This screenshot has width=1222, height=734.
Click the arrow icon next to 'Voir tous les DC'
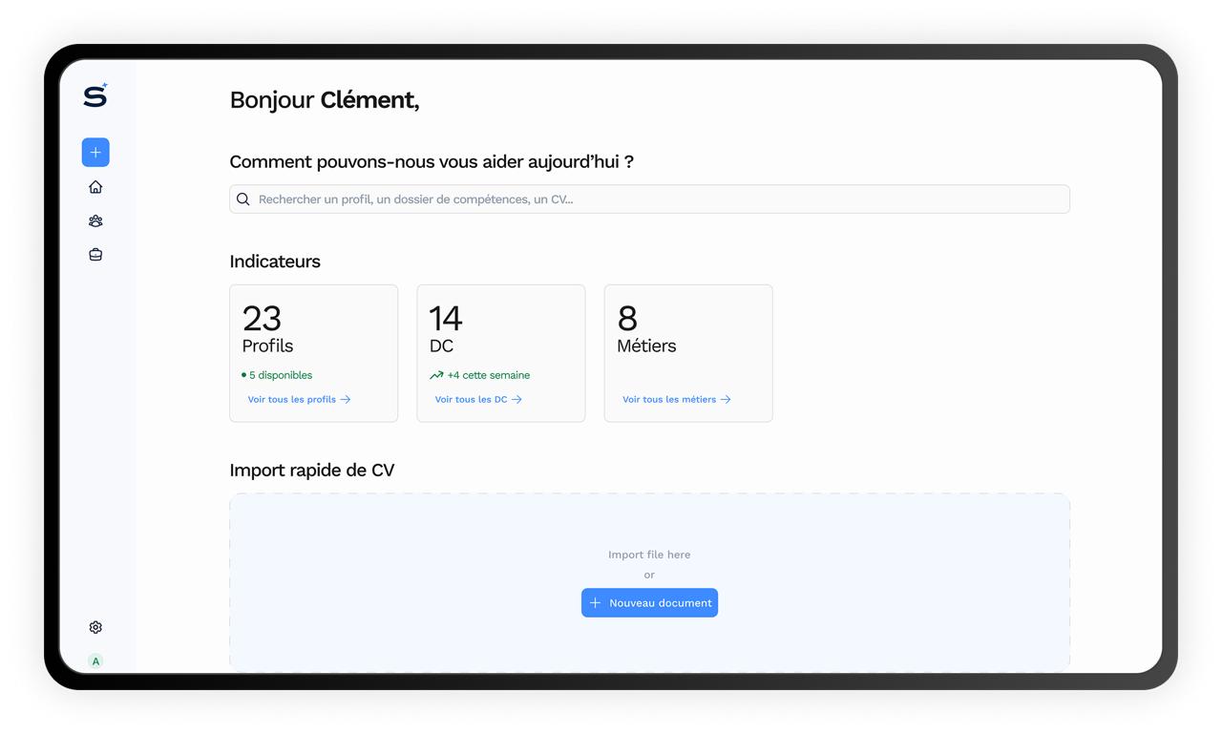(516, 399)
